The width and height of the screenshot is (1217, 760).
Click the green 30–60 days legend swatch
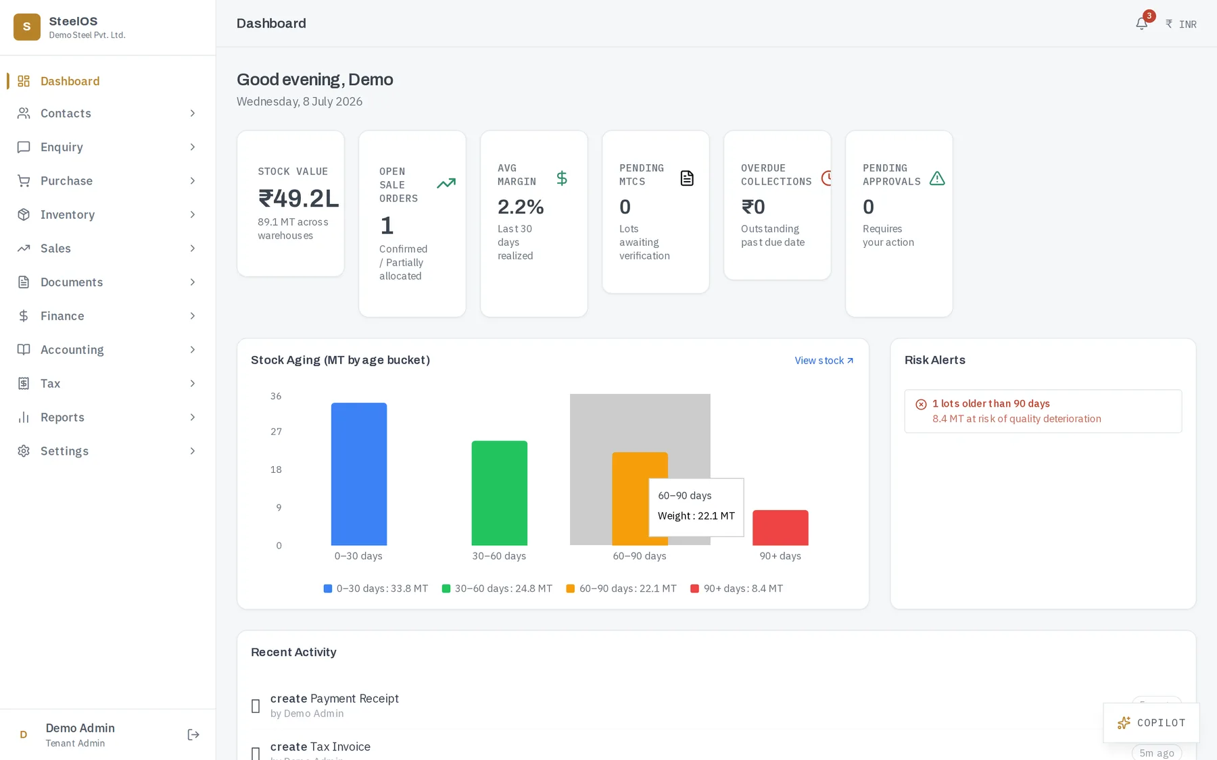446,588
